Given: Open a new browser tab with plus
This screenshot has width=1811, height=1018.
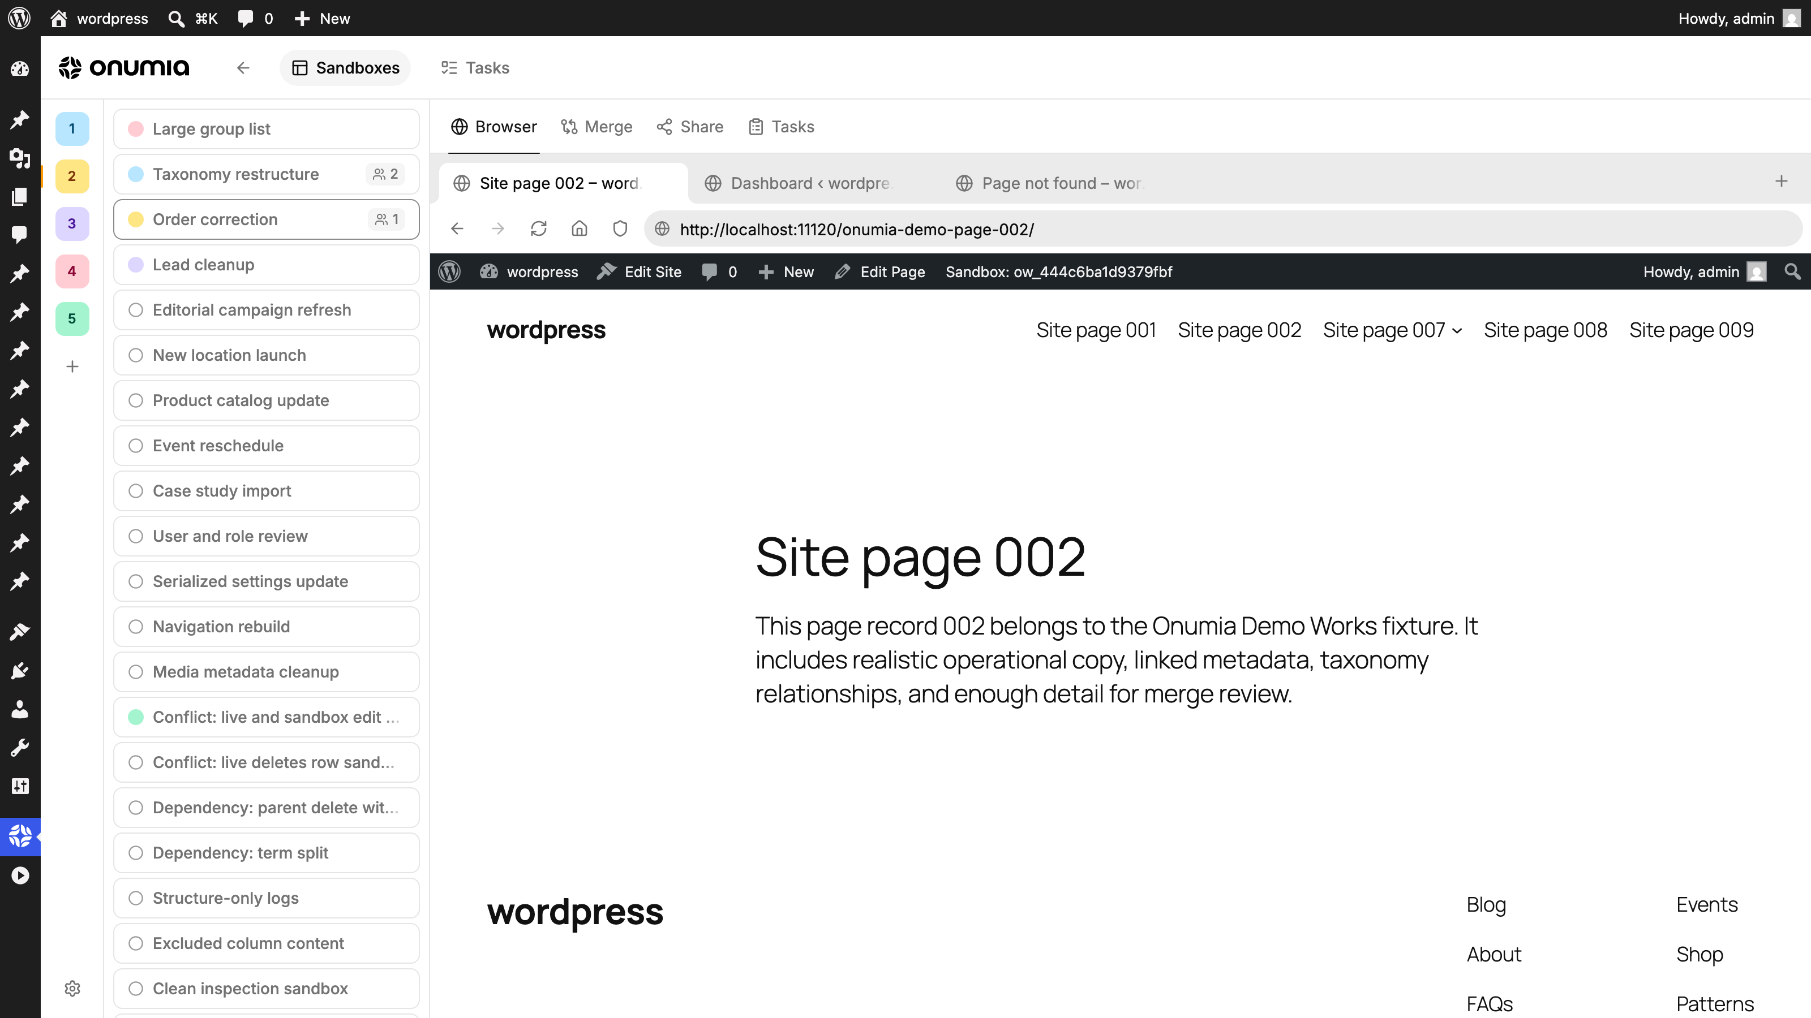Looking at the screenshot, I should click(x=1781, y=181).
